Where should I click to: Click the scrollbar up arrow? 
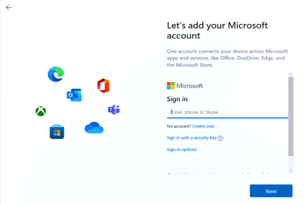(290, 75)
